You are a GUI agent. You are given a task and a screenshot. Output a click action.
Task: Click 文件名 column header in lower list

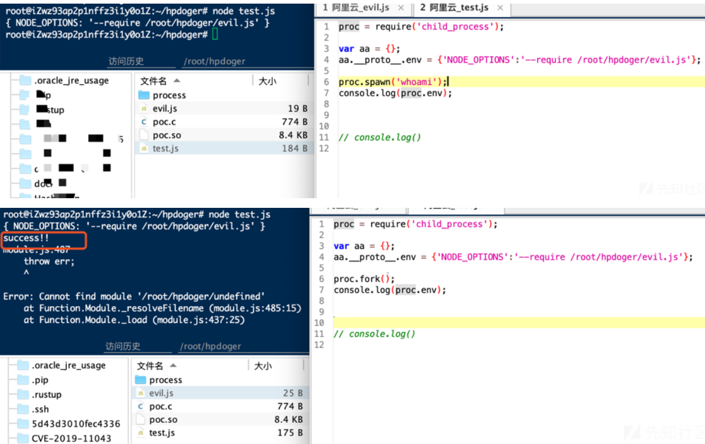150,366
